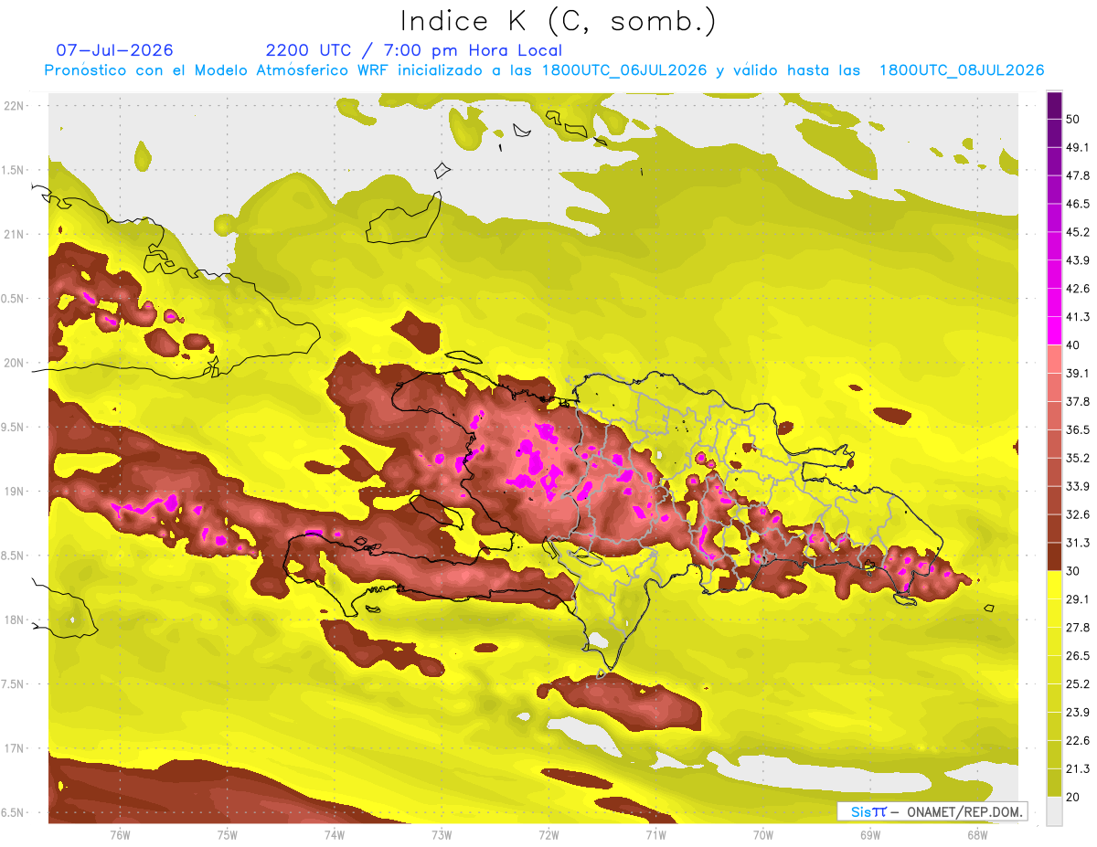The width and height of the screenshot is (1097, 847).
Task: Pick the salmon swatch between 39.1 and 40
Action: click(x=1054, y=359)
